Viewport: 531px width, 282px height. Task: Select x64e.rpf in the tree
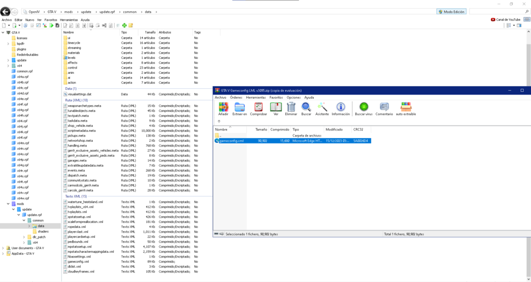point(20,99)
